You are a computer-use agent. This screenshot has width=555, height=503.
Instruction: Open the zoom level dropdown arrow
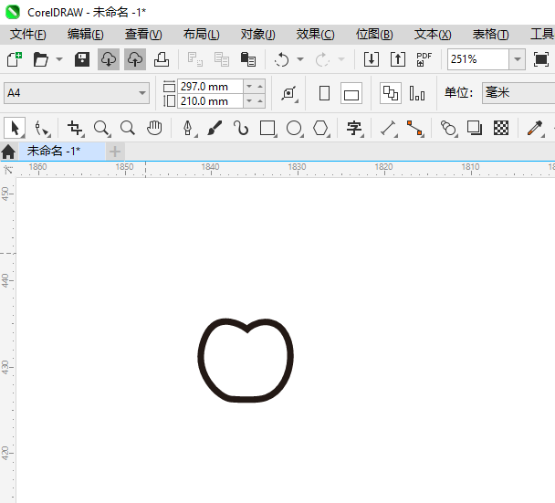click(x=518, y=59)
